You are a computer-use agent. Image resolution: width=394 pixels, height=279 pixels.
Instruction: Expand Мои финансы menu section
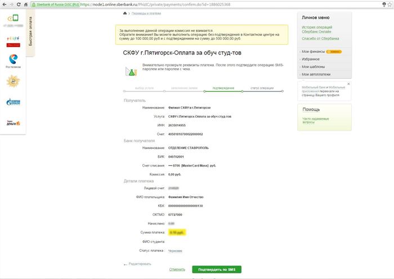pos(313,52)
